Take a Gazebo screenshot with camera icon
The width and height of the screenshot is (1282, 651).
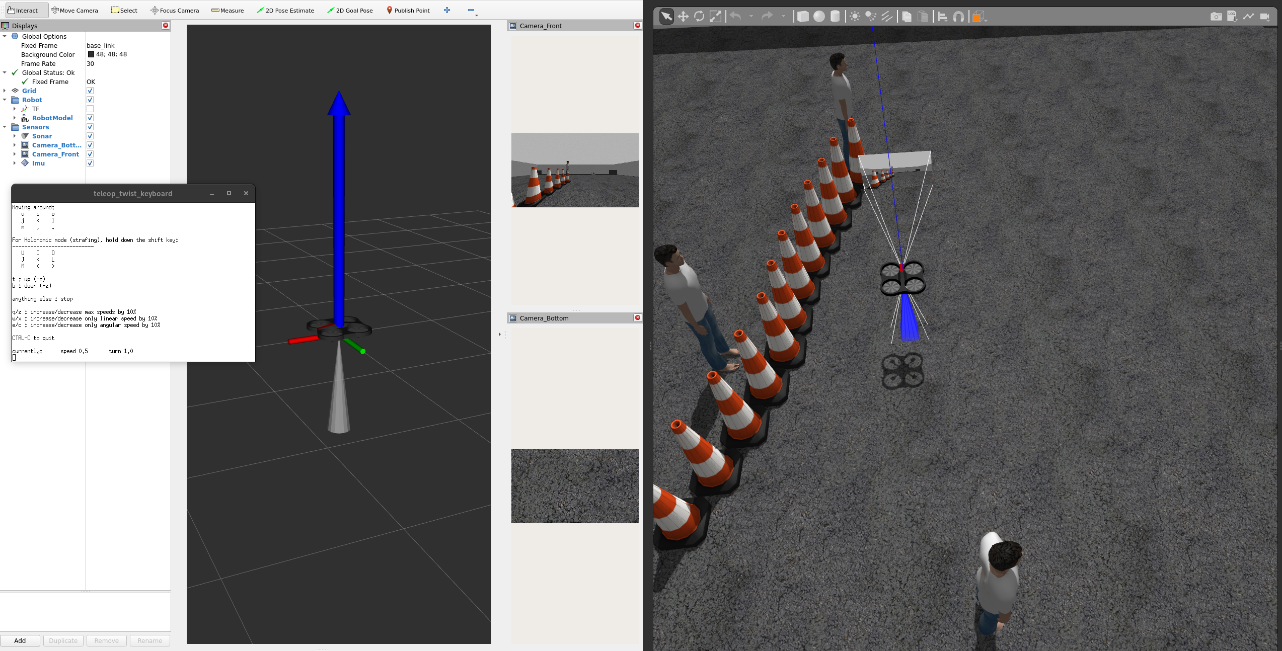point(1216,17)
